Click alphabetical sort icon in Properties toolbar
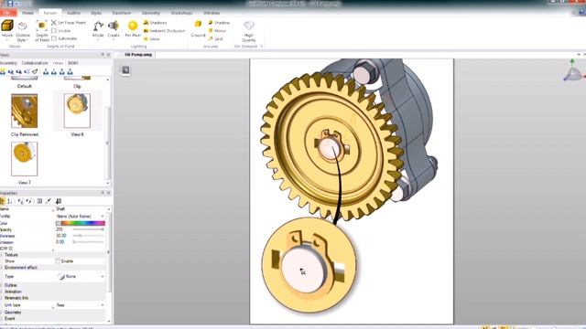This screenshot has height=329, width=586. tap(10, 201)
